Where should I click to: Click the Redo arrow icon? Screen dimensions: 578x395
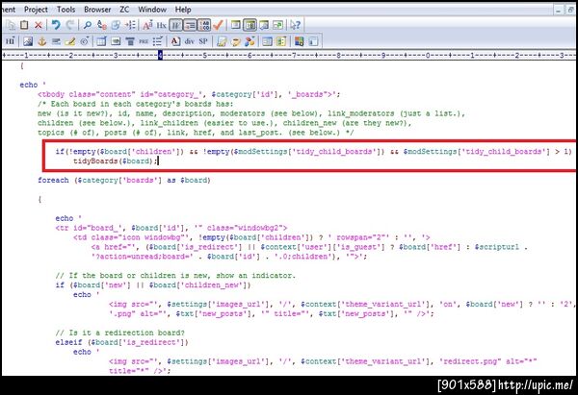click(69, 25)
